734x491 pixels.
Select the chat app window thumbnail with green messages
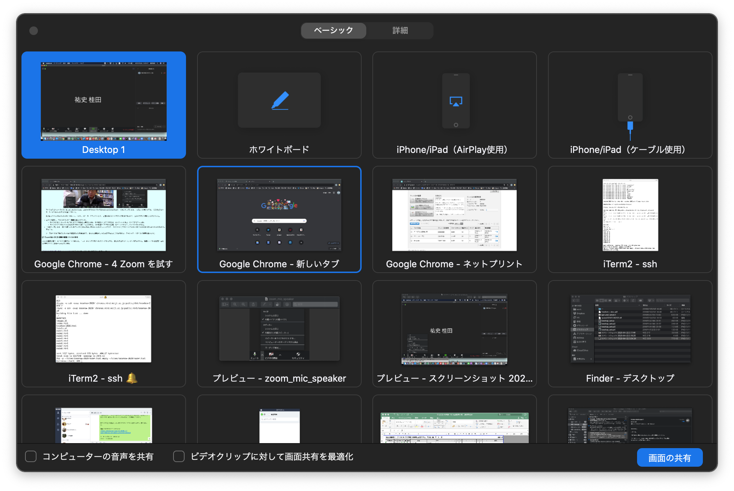point(104,425)
